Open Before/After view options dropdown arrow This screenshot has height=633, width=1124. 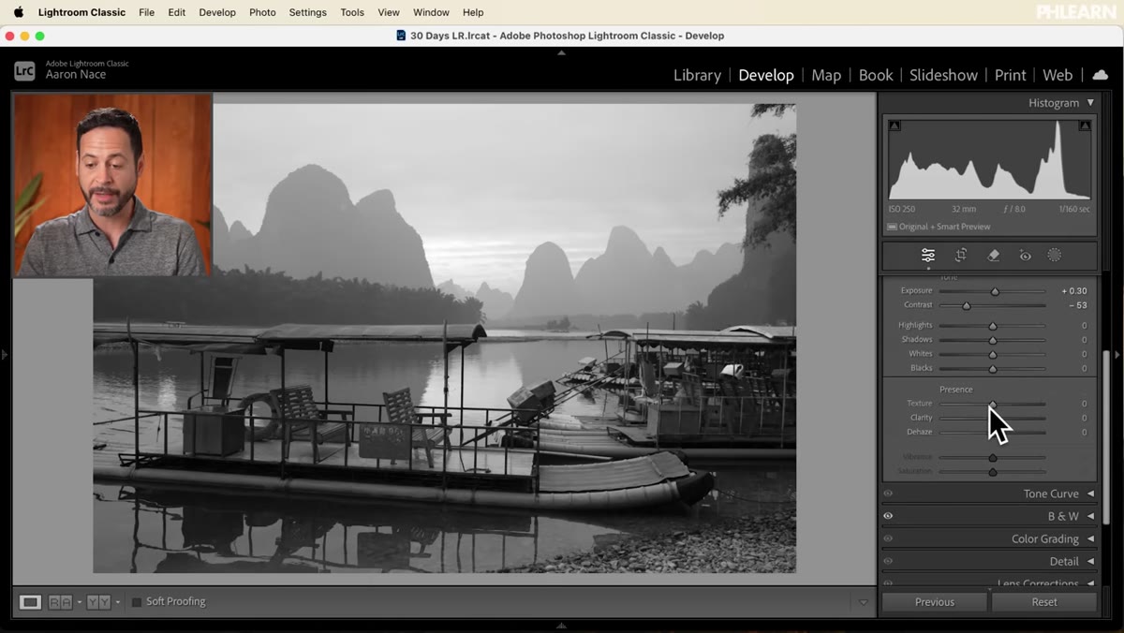(118, 602)
